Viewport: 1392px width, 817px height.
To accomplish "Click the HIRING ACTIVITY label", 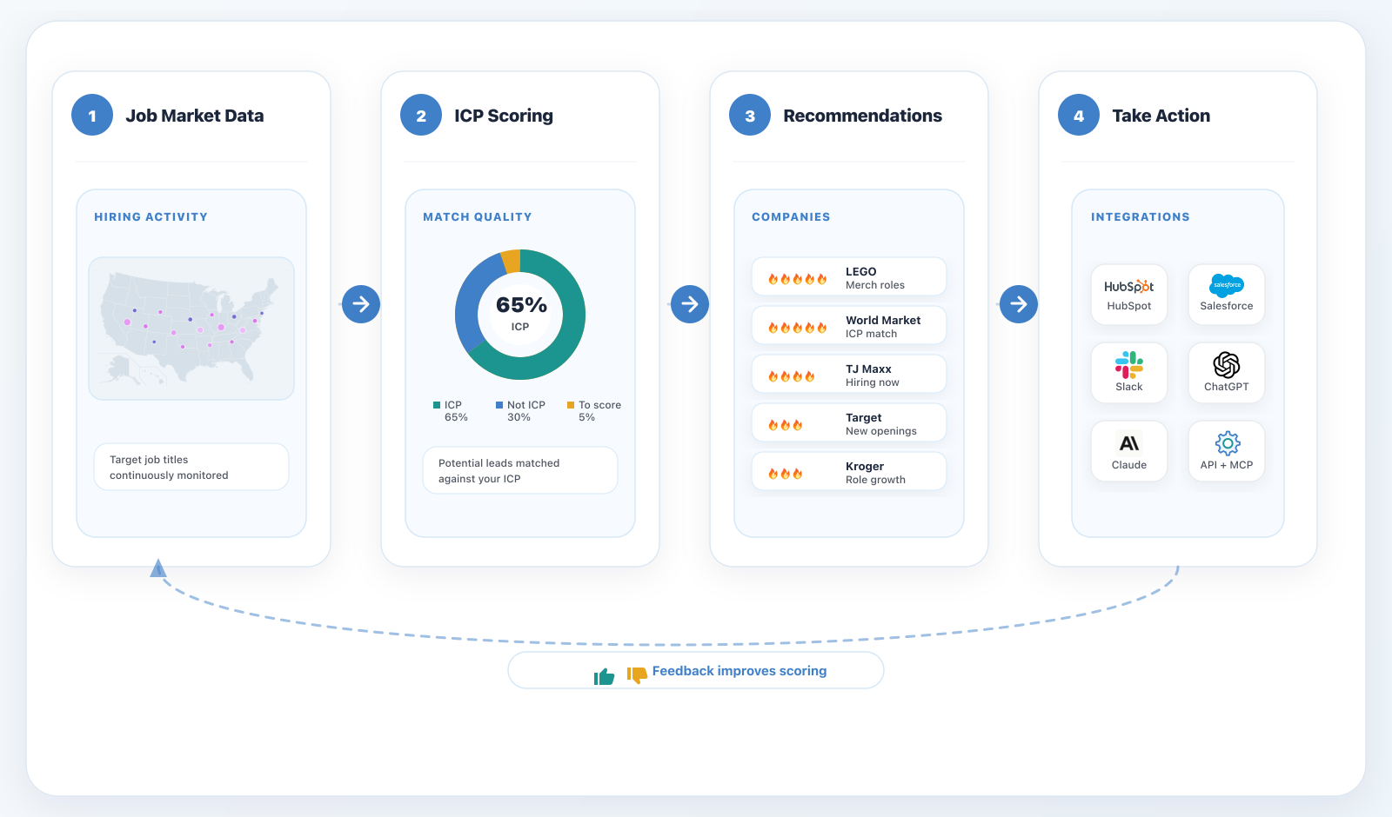I will [151, 217].
